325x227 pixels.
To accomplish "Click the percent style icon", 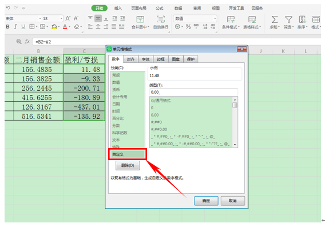I will coord(188,26).
